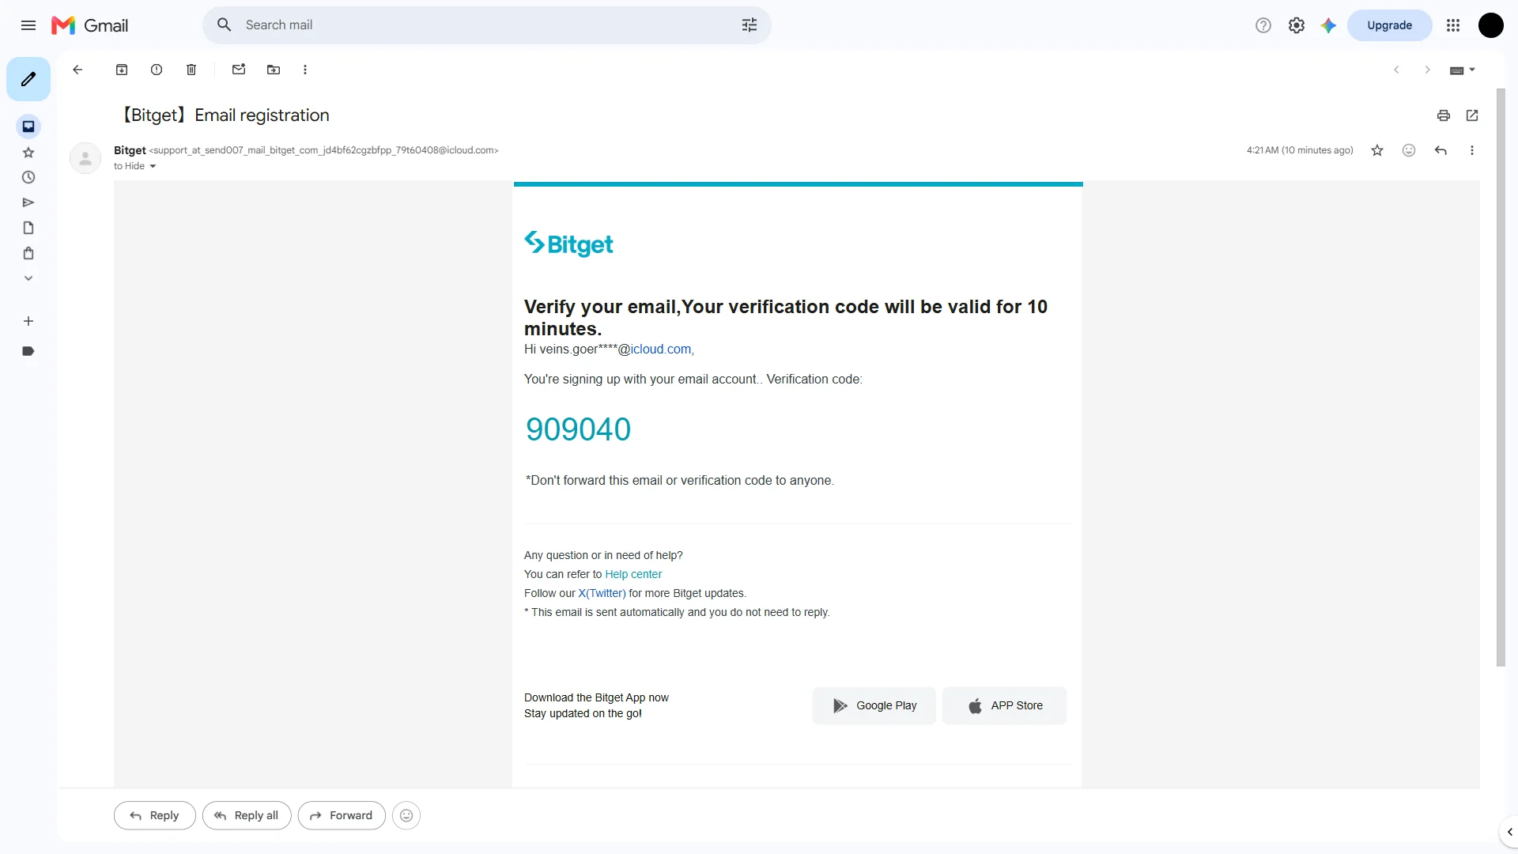Image resolution: width=1518 pixels, height=854 pixels.
Task: Create a new label plus icon
Action: tap(28, 321)
